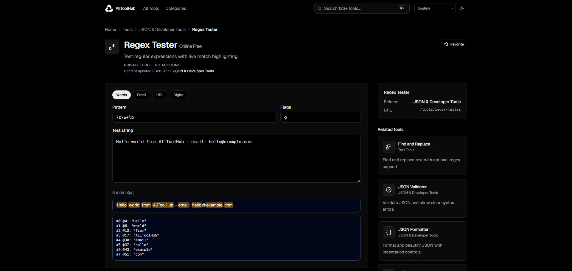Select the Words preset
Viewport: 572px width, 271px height.
pos(122,95)
